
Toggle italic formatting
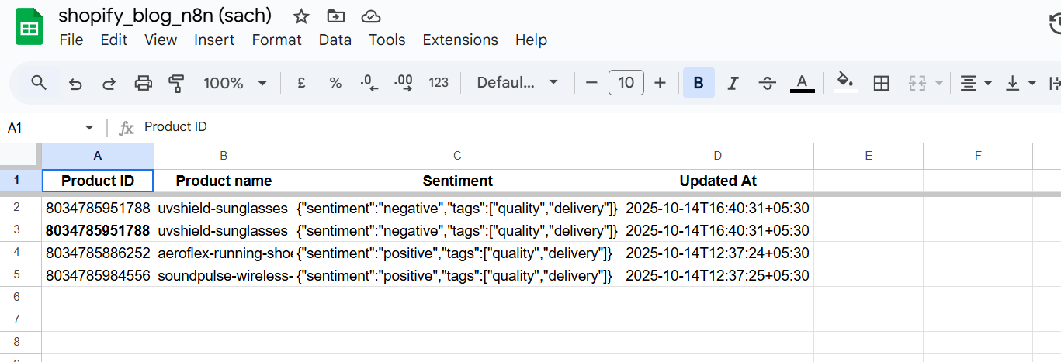[733, 83]
